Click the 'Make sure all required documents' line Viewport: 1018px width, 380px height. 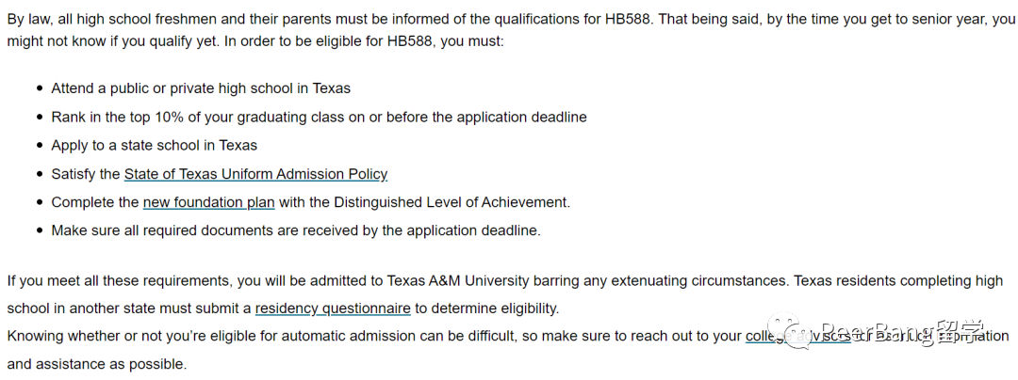[x=295, y=230]
